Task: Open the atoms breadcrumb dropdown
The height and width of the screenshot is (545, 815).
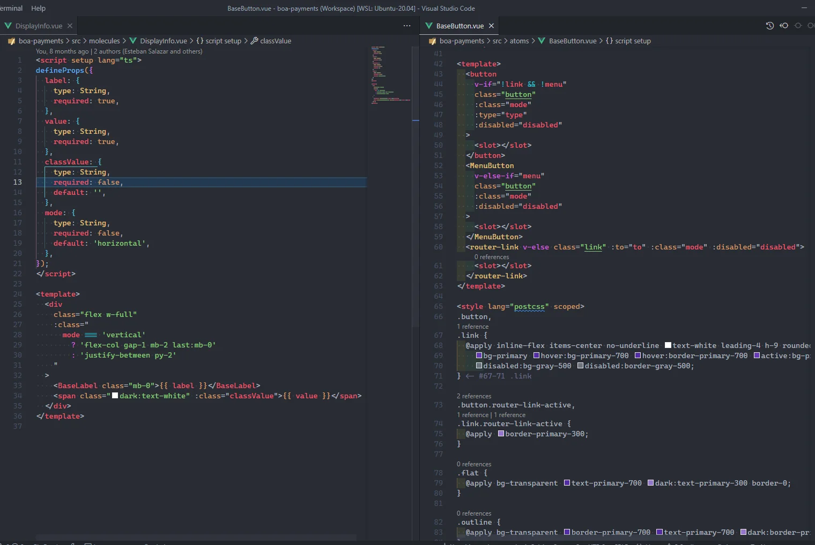Action: [x=518, y=41]
